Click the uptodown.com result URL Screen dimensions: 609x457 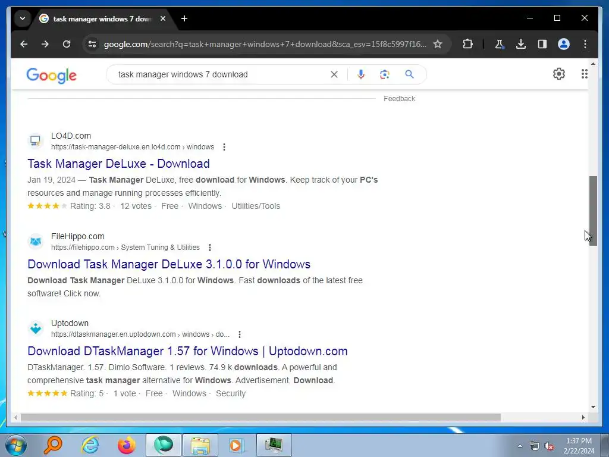coord(140,334)
